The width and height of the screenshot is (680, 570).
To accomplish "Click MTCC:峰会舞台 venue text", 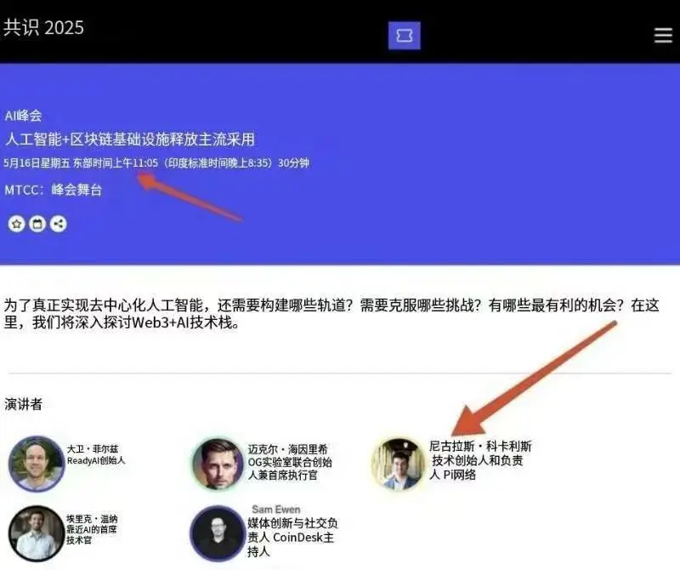I will pyautogui.click(x=54, y=190).
